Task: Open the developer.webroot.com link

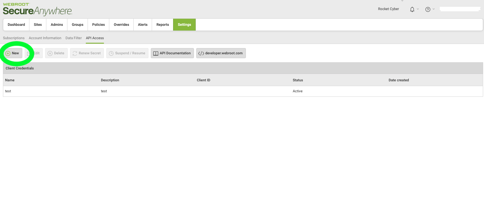Action: click(x=221, y=53)
